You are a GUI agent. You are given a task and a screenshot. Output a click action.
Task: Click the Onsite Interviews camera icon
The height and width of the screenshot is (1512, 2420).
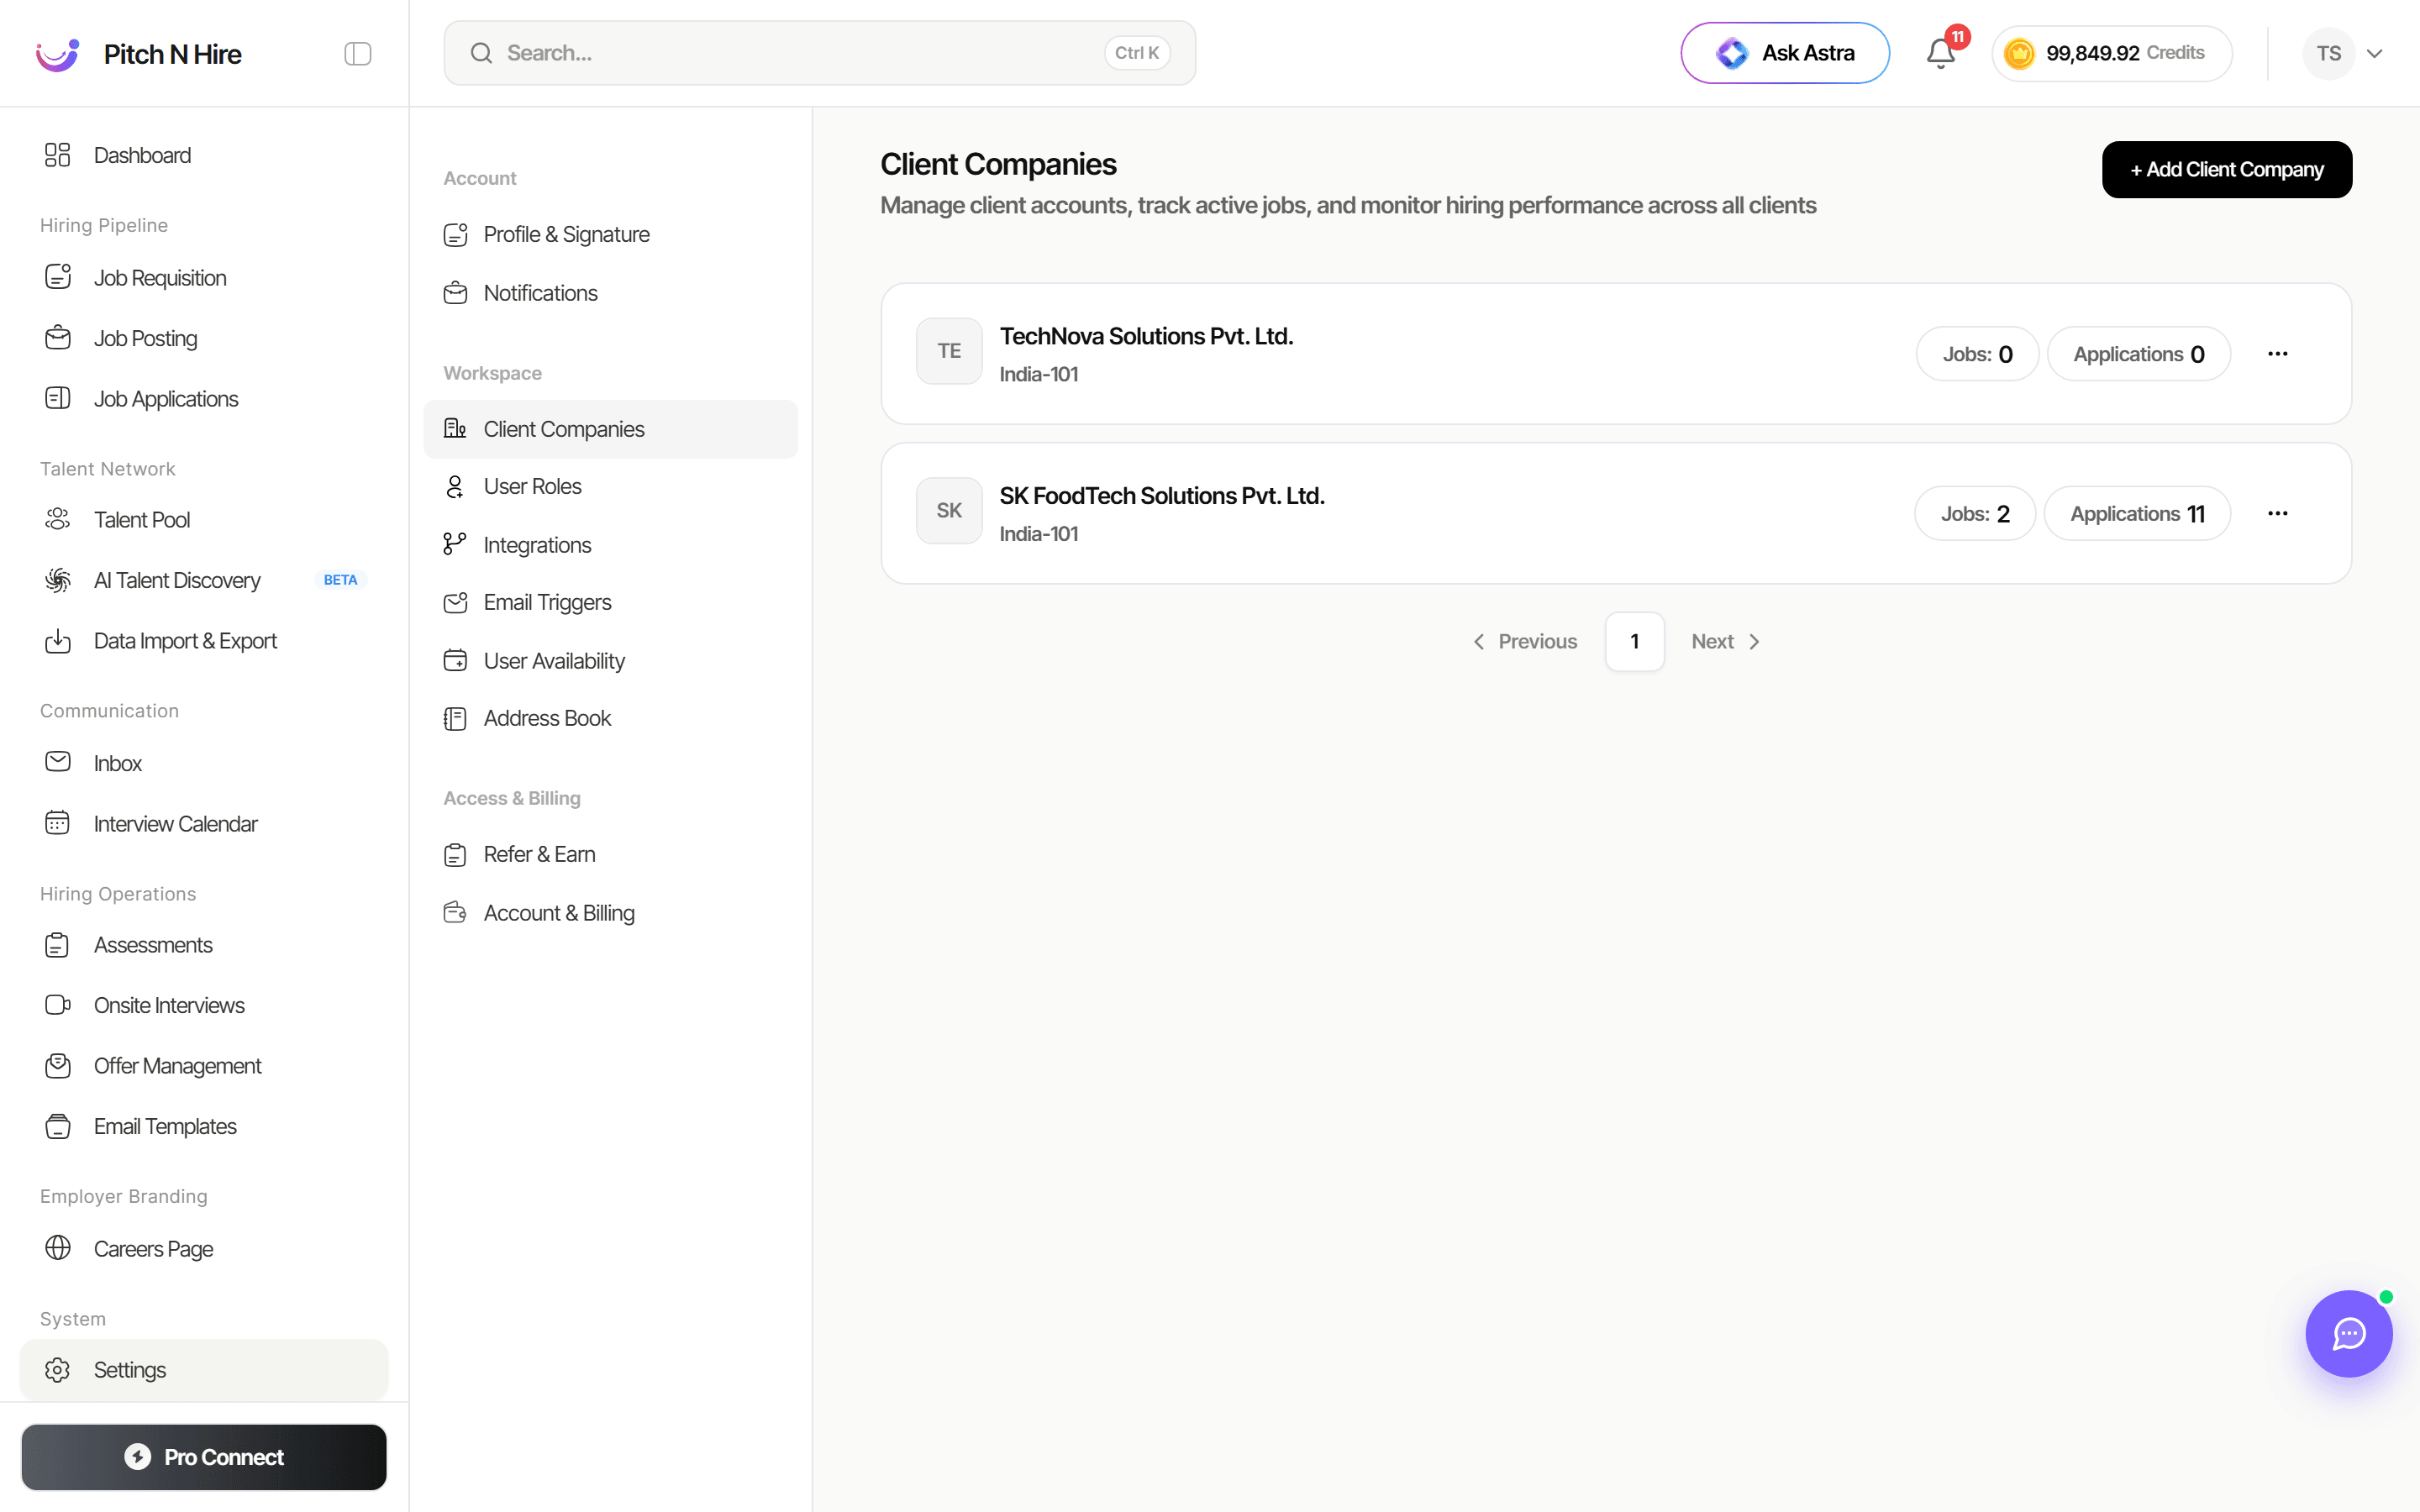58,1005
